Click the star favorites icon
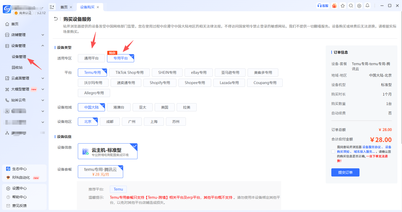Viewport: 402px width, 212px height. tap(343, 6)
